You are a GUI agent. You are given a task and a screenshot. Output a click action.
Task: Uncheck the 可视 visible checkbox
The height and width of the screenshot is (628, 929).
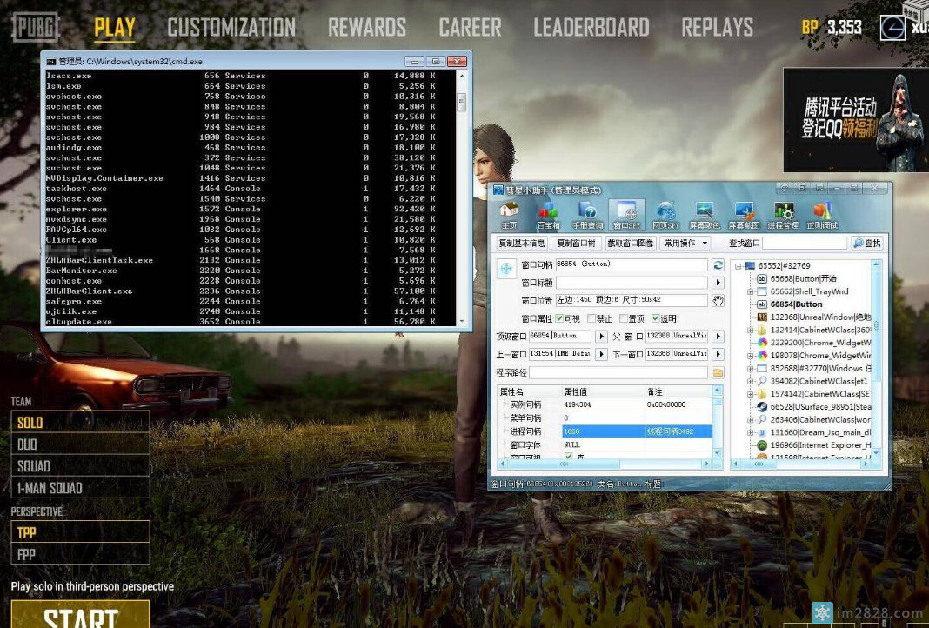coord(561,319)
